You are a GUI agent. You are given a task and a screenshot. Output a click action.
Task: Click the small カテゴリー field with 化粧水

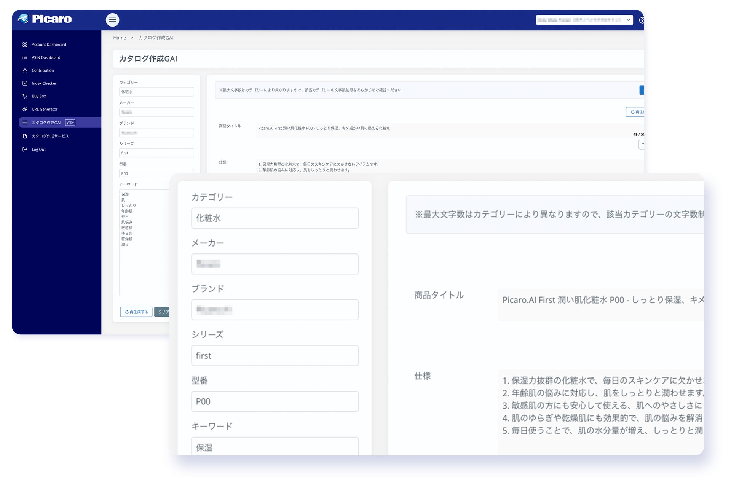click(x=156, y=92)
